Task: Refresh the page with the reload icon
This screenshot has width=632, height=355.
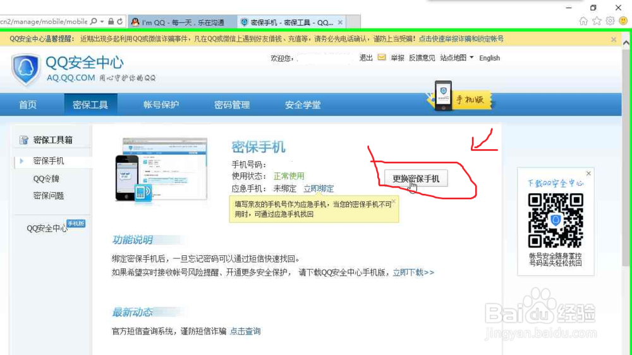Action: tap(119, 21)
